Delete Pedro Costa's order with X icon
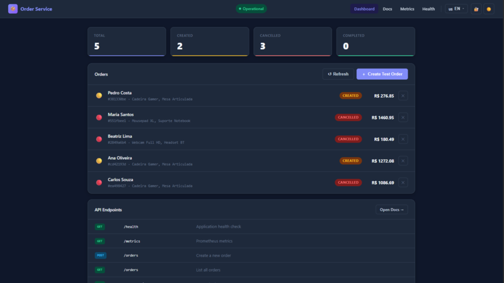 point(403,96)
